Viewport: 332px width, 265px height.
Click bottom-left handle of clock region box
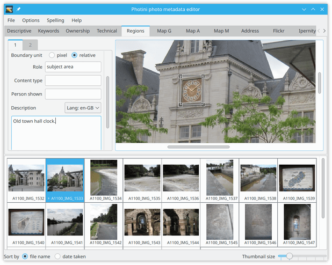click(181, 104)
